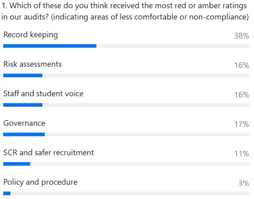
Task: Click the 38% result value
Action: pyautogui.click(x=241, y=36)
